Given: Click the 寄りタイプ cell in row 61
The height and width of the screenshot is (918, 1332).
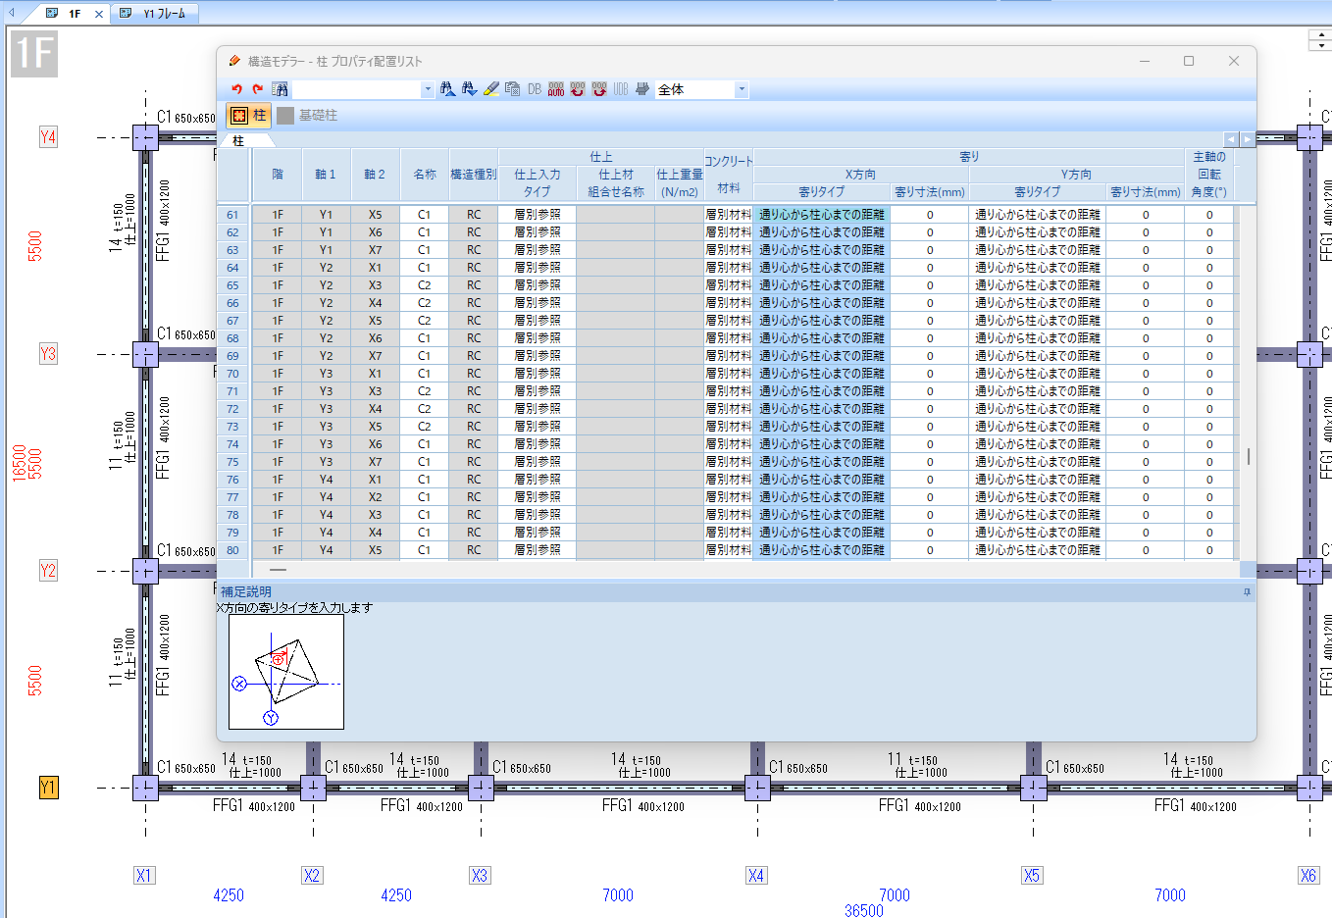Looking at the screenshot, I should pyautogui.click(x=822, y=215).
